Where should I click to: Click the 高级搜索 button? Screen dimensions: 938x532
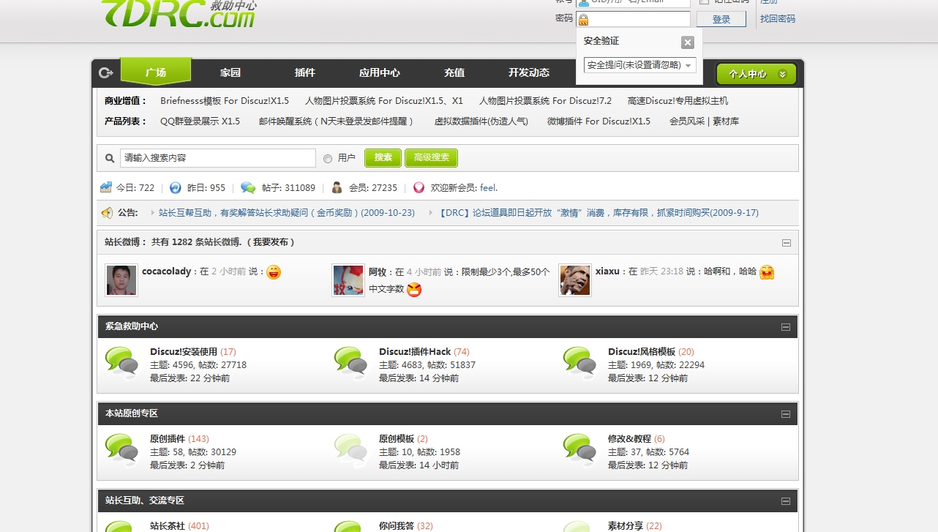432,157
